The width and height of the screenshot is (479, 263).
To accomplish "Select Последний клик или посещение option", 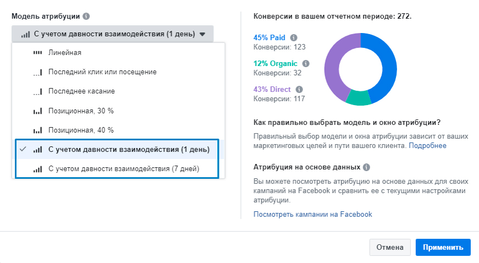I will 118,72.
